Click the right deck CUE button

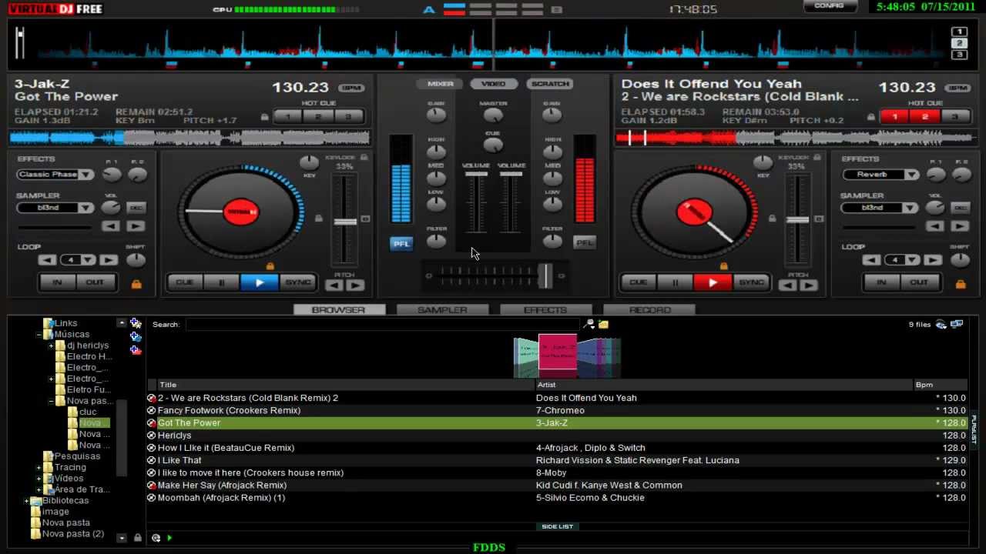pyautogui.click(x=639, y=282)
